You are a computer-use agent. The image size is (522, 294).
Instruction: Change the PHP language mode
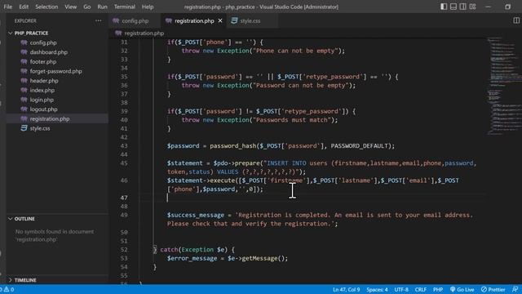(x=438, y=289)
